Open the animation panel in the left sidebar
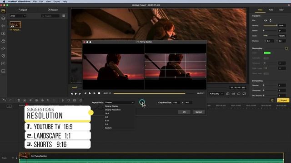 point(3,56)
